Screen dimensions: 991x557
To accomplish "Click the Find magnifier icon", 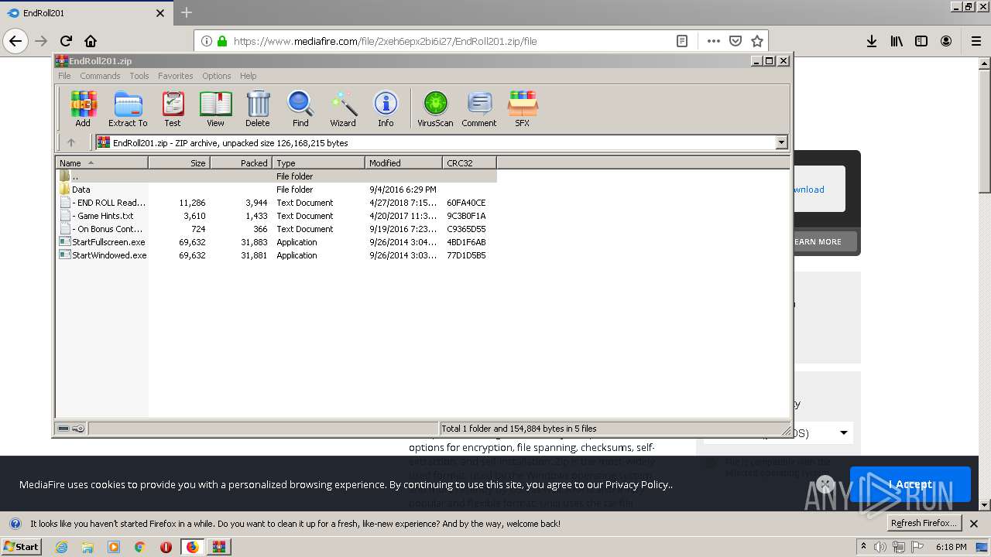I will pyautogui.click(x=300, y=108).
